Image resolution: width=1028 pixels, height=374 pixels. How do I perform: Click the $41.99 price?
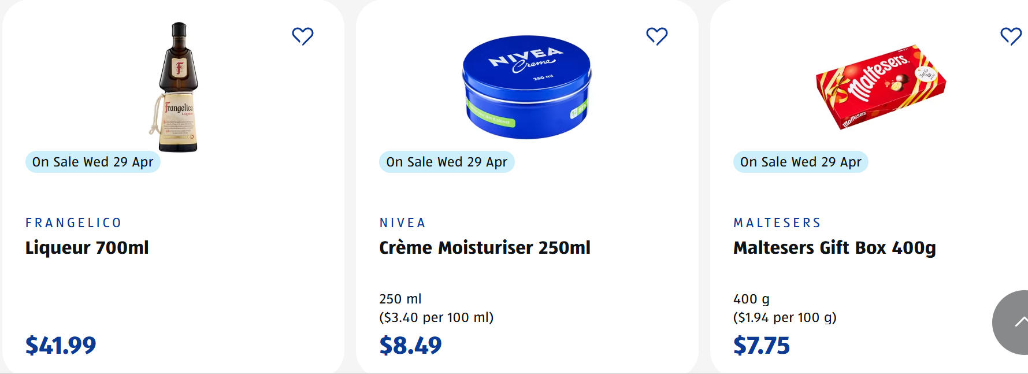61,345
